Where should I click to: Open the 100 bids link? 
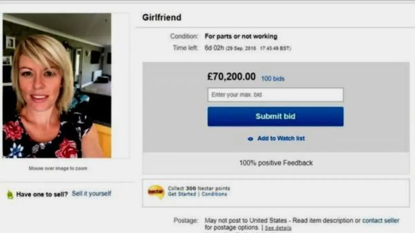click(273, 79)
